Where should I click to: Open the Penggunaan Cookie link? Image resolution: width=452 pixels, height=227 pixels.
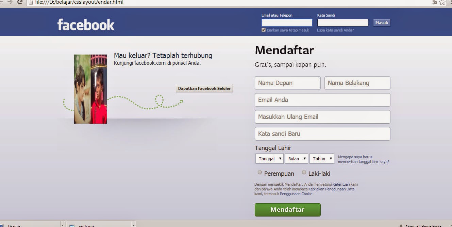click(x=296, y=194)
